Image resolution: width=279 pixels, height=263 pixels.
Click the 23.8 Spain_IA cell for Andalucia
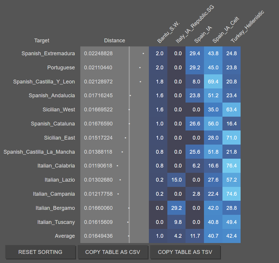[x=195, y=96]
